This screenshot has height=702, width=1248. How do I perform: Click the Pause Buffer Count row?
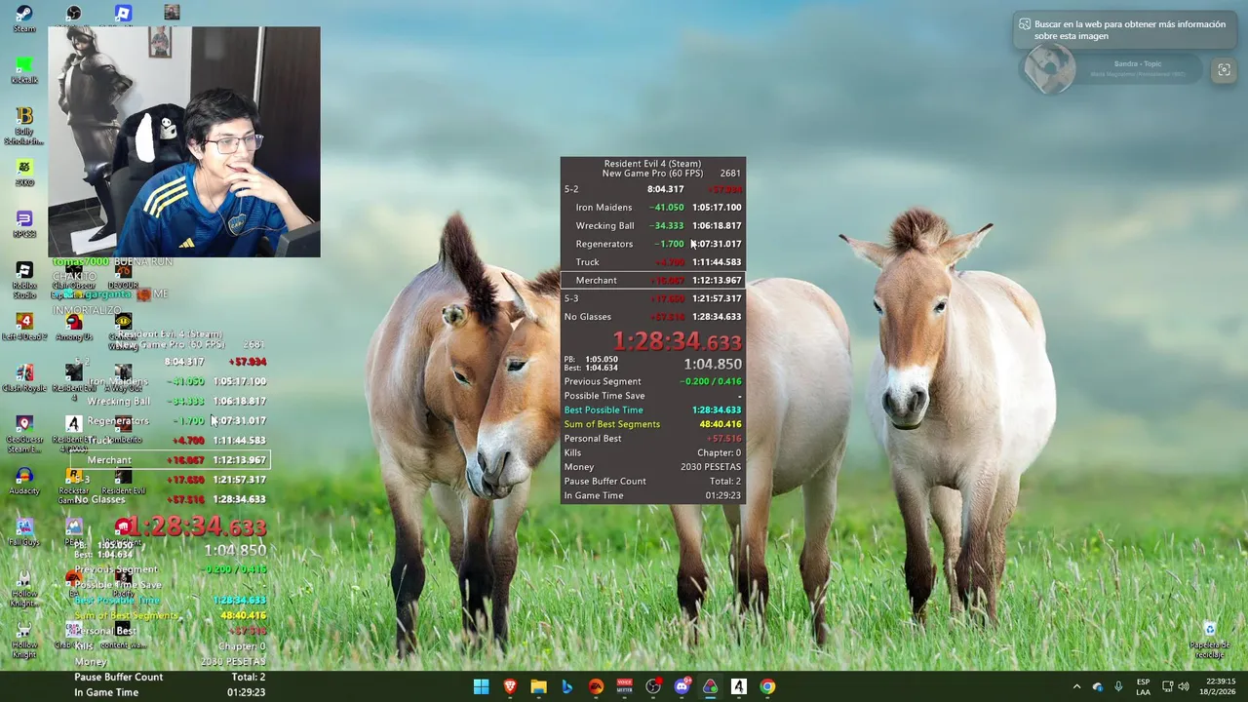coord(653,482)
